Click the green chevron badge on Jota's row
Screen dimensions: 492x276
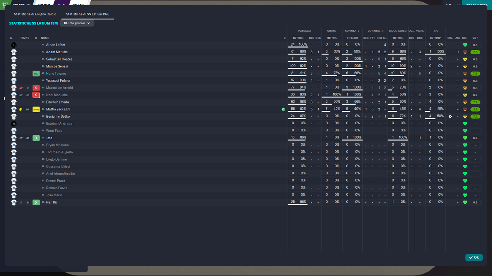click(x=36, y=138)
